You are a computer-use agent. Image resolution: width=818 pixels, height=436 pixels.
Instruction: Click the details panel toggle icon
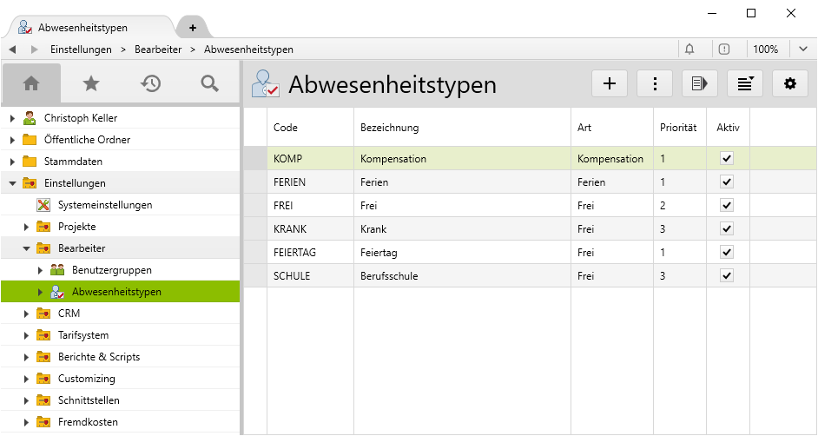tap(699, 83)
